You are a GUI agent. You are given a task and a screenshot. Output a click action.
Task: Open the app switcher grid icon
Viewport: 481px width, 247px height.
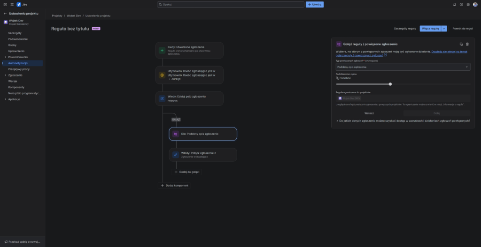pos(12,5)
